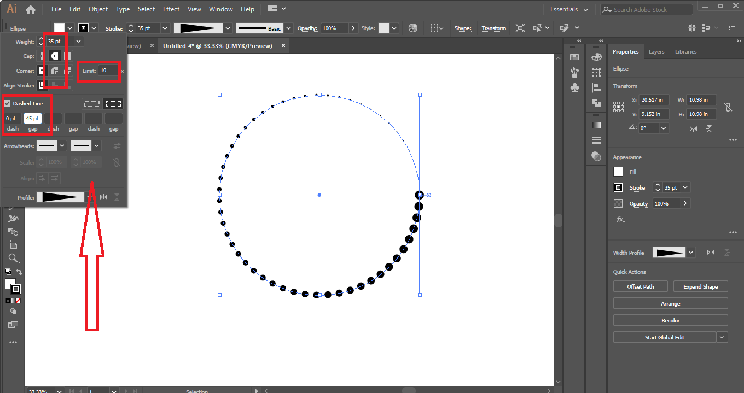This screenshot has height=393, width=744.
Task: Open the fx effects menu icon
Action: tap(620, 219)
